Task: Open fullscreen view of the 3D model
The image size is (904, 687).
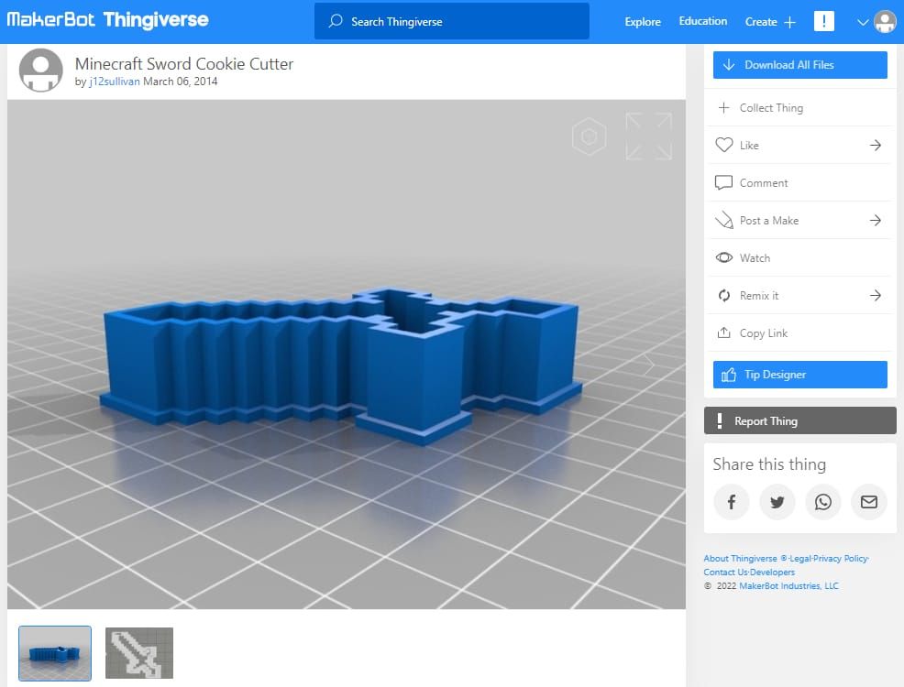Action: point(649,135)
